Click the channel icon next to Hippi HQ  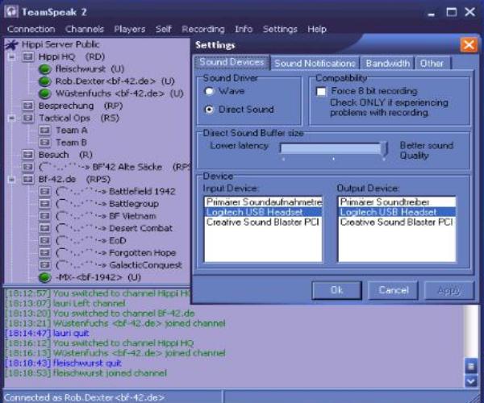click(27, 56)
